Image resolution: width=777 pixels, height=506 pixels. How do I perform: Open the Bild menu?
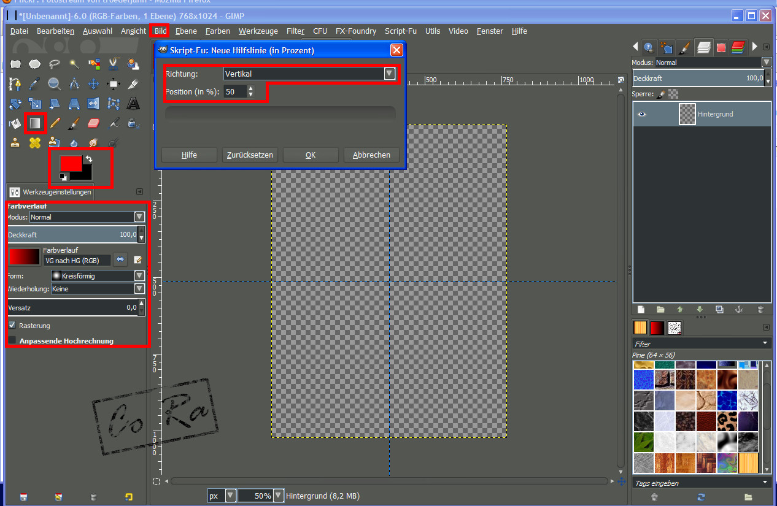point(160,31)
